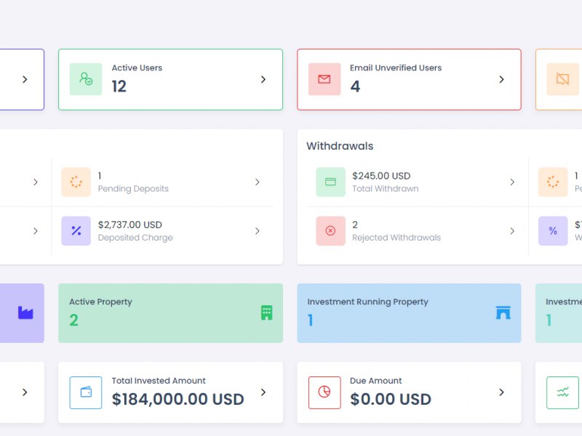Open chevron on the purple-bordered top-left card
This screenshot has height=436, width=582.
coord(25,79)
